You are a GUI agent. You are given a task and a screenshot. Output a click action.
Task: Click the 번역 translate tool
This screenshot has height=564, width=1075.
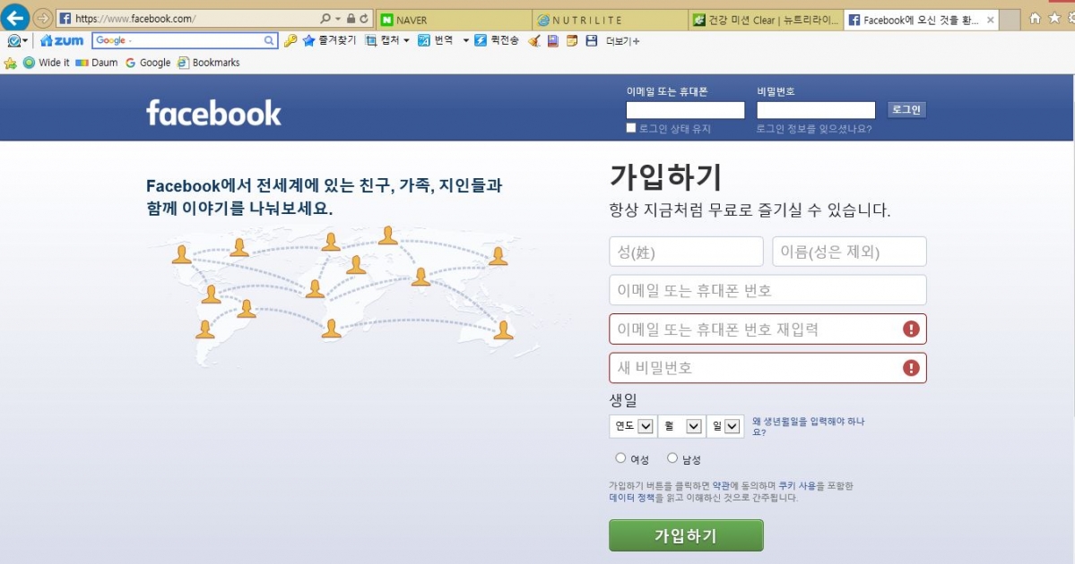(436, 40)
